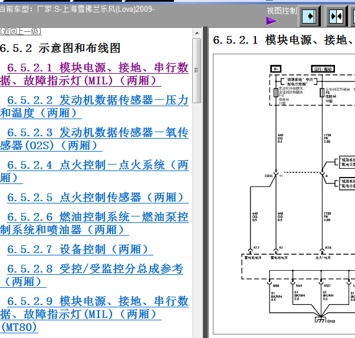Open 6.5.2.9 模块电源 (MT80) link
This screenshot has height=338, width=355.
94,314
